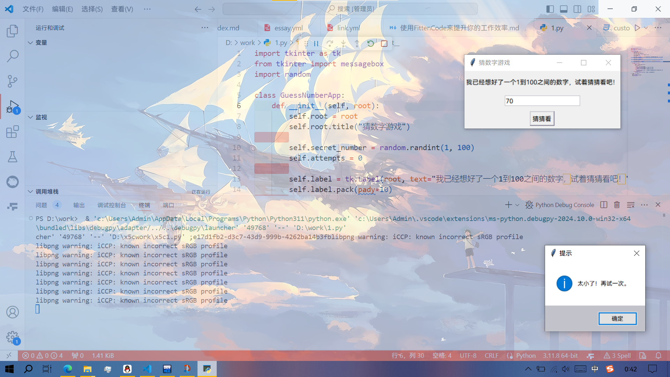The width and height of the screenshot is (670, 377).
Task: Close the 提示 dialog with X
Action: (636, 253)
